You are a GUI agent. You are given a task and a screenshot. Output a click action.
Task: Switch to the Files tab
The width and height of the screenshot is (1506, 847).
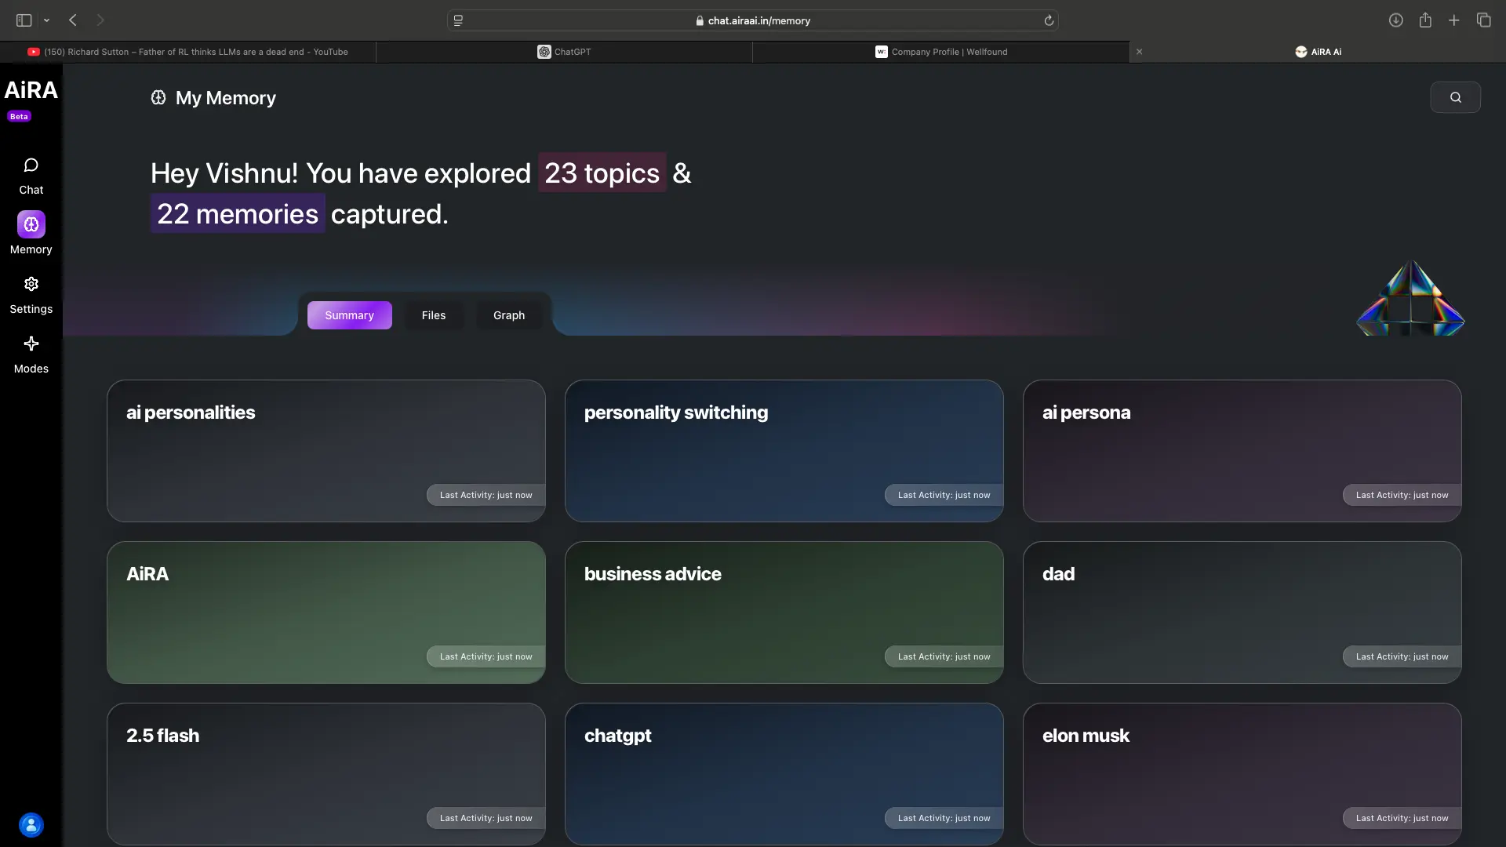433,315
